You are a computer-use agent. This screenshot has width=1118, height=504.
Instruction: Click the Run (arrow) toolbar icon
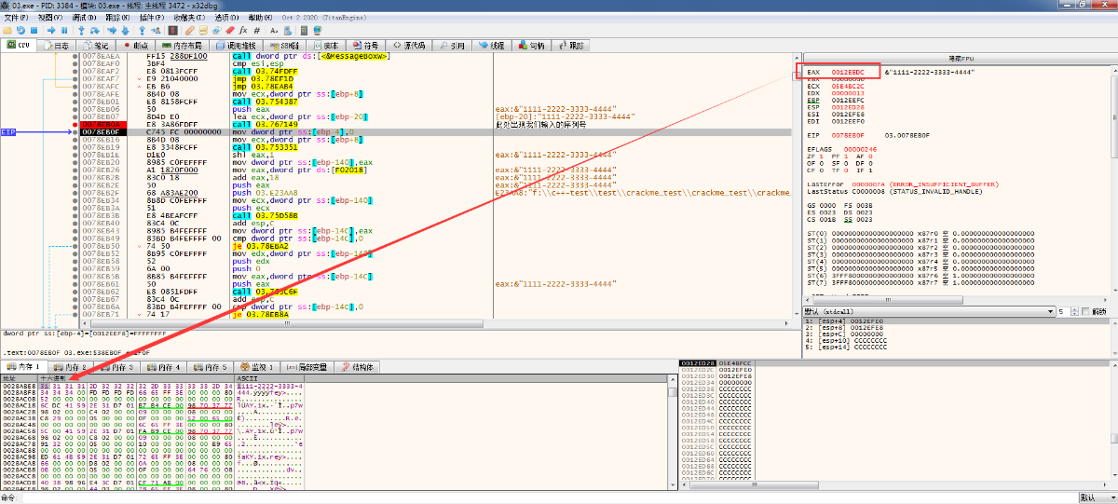point(51,31)
